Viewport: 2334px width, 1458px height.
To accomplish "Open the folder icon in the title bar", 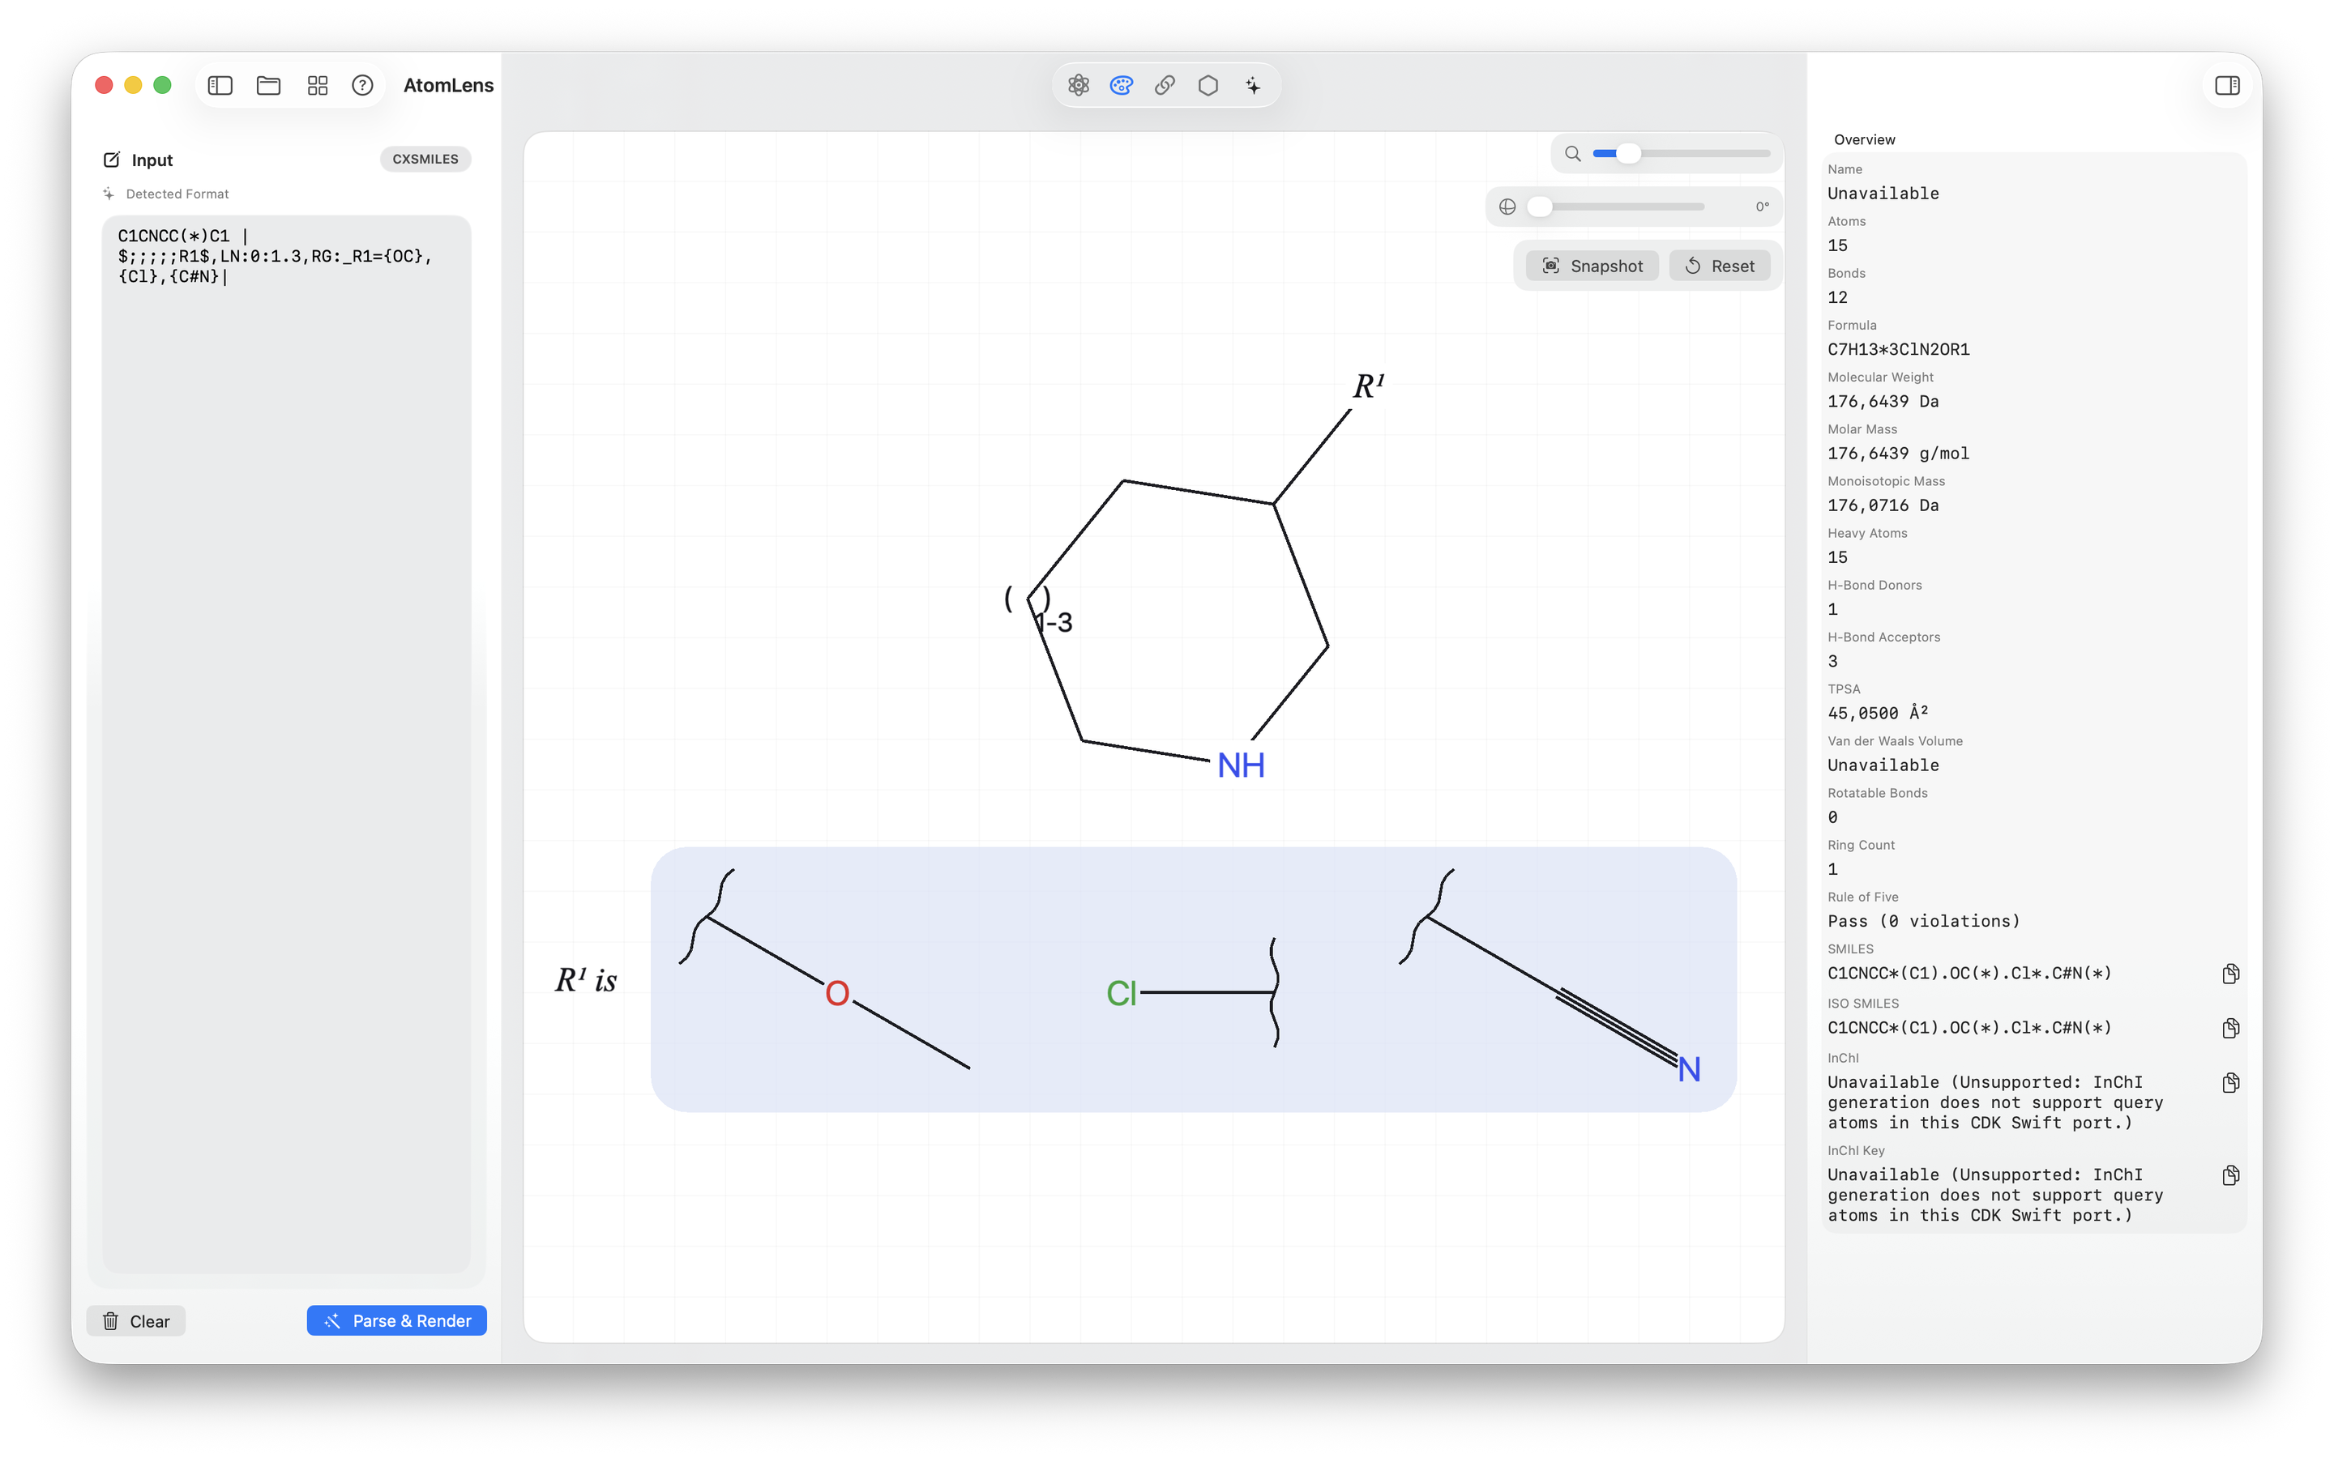I will pyautogui.click(x=268, y=85).
